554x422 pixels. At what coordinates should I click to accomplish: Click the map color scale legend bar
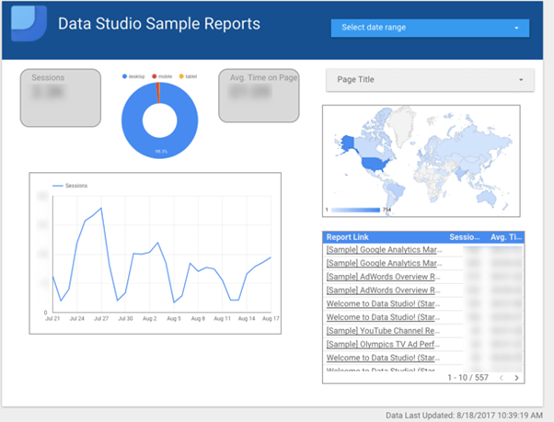355,210
